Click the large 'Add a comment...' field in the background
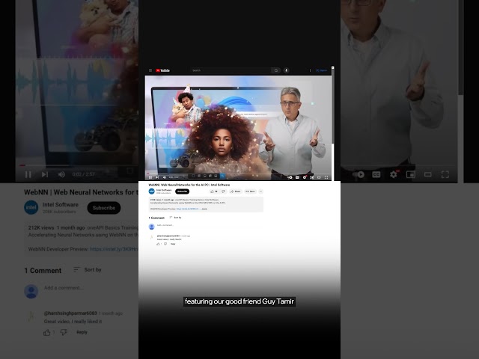This screenshot has width=479, height=359. coord(64,287)
